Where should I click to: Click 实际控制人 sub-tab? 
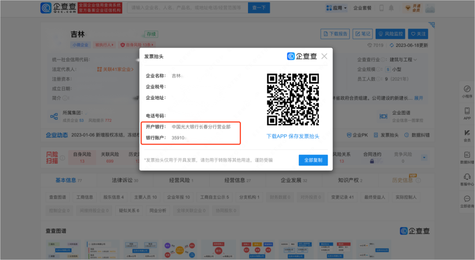(x=406, y=197)
